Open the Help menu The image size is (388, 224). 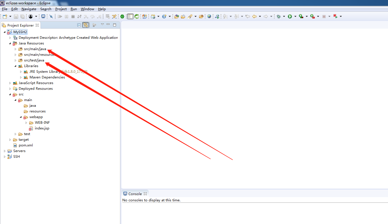[102, 9]
